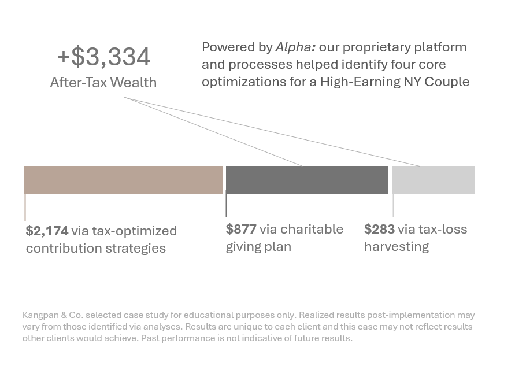
Task: Click the 'Powered by' text in headline
Action: point(237,47)
